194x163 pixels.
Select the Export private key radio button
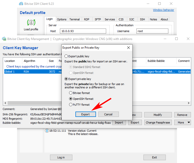tap(66, 79)
